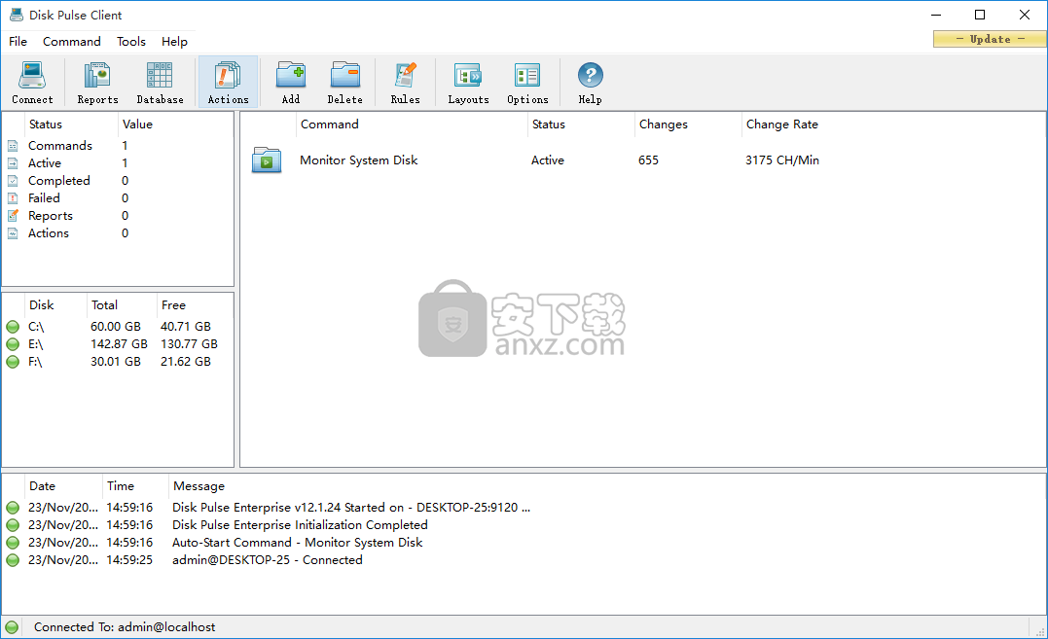This screenshot has height=639, width=1048.
Task: Click the Delete command icon
Action: tap(344, 76)
